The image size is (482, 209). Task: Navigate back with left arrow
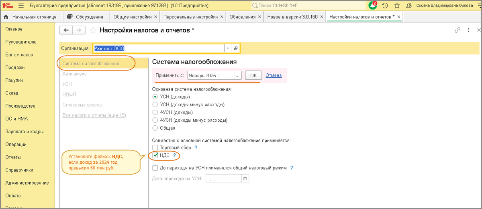tap(66, 30)
